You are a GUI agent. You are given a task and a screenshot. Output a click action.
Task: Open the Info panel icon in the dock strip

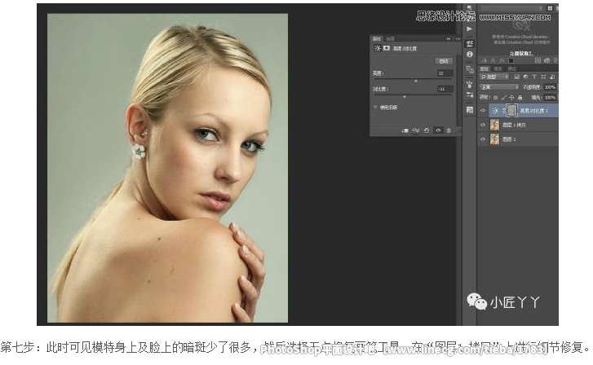tap(469, 55)
